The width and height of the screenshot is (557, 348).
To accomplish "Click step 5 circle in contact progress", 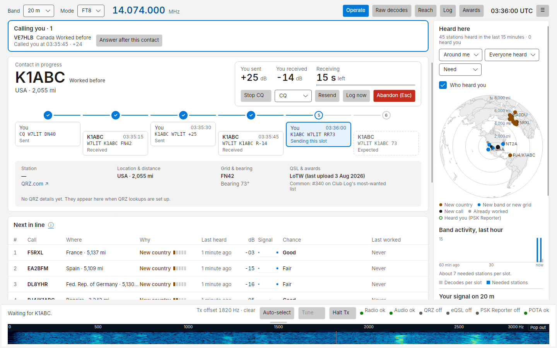I will tap(319, 115).
